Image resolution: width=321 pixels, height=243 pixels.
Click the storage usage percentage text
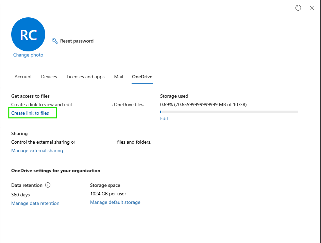[x=203, y=104]
